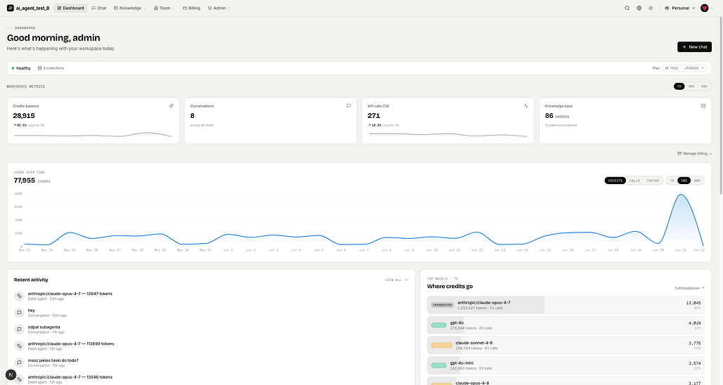Open the Full breakdown link
Image resolution: width=723 pixels, height=385 pixels.
click(x=689, y=288)
